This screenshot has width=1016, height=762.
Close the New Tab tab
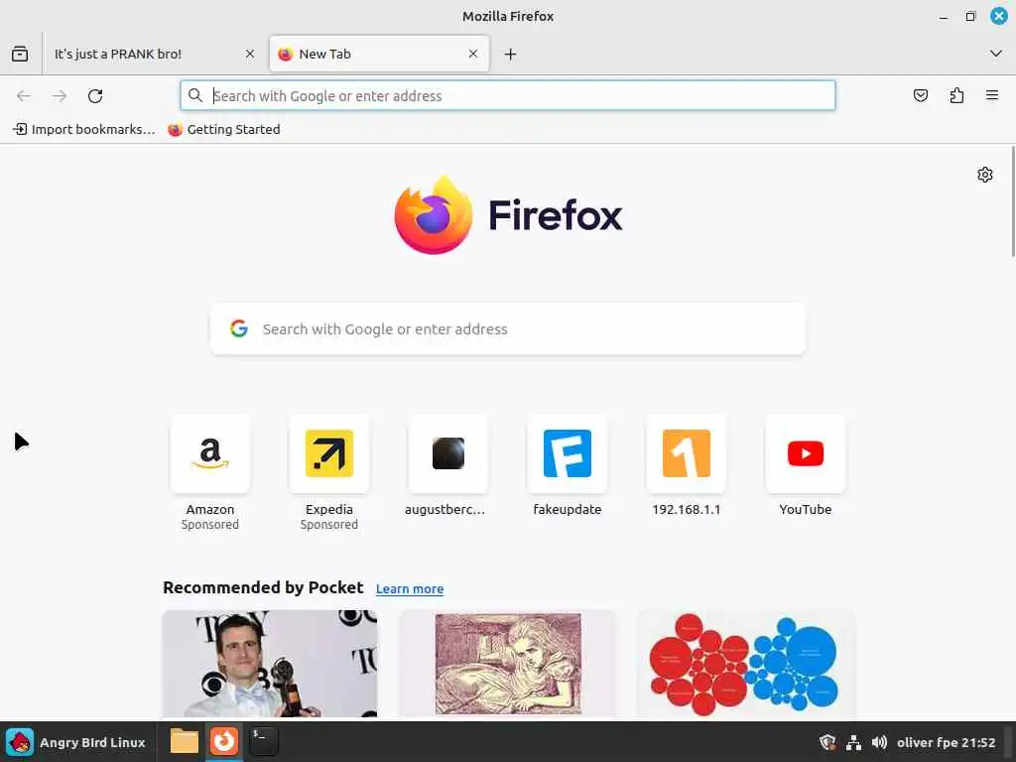tap(473, 54)
